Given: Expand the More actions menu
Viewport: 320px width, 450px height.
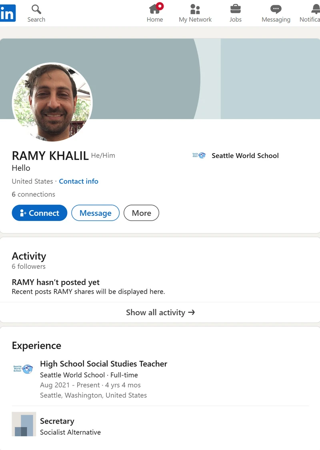Looking at the screenshot, I should [141, 213].
